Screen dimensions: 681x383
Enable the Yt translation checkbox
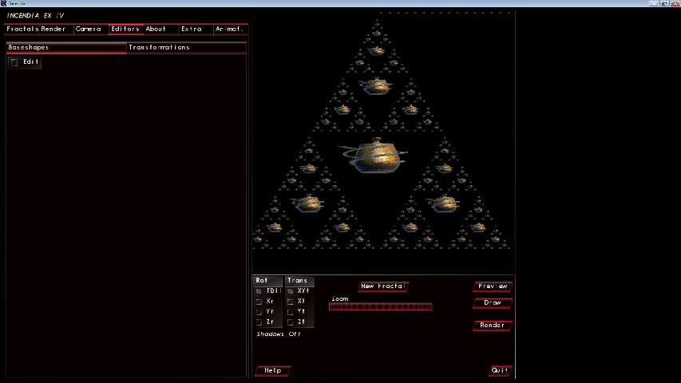tap(290, 312)
